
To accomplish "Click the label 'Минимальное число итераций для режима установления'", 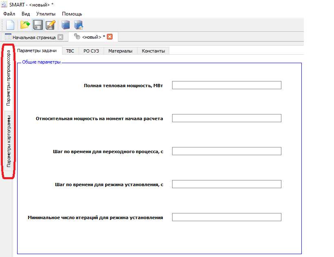I will pyautogui.click(x=95, y=217).
